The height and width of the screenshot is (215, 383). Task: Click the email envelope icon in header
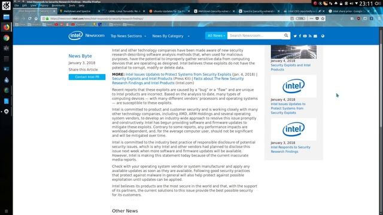(x=315, y=36)
